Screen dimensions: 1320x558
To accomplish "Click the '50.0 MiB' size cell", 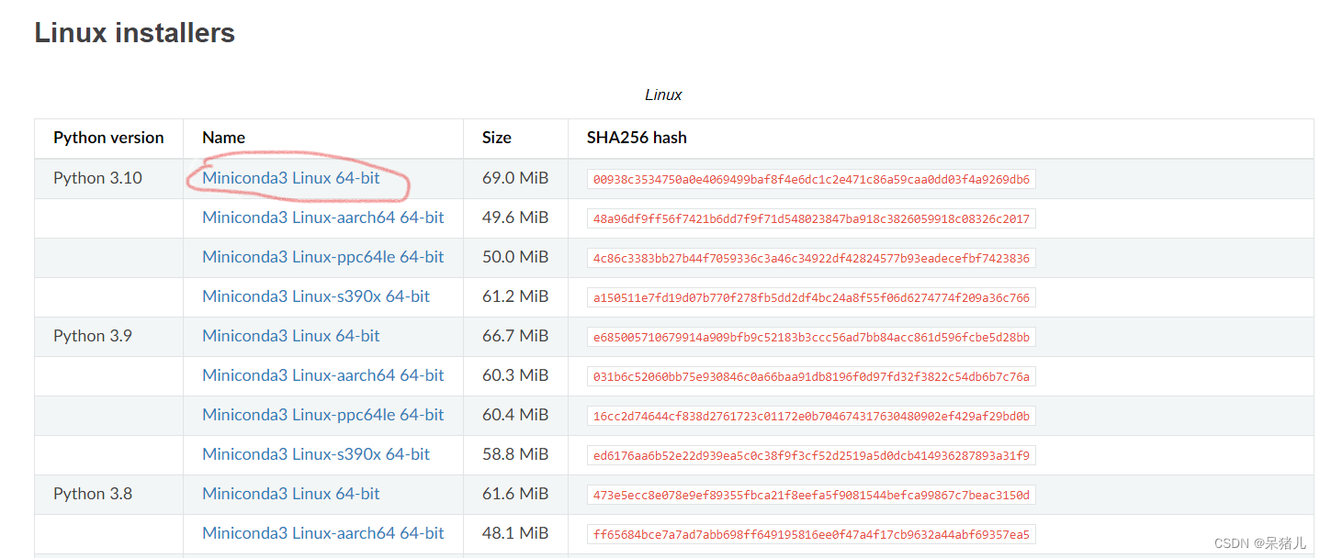I will 515,257.
